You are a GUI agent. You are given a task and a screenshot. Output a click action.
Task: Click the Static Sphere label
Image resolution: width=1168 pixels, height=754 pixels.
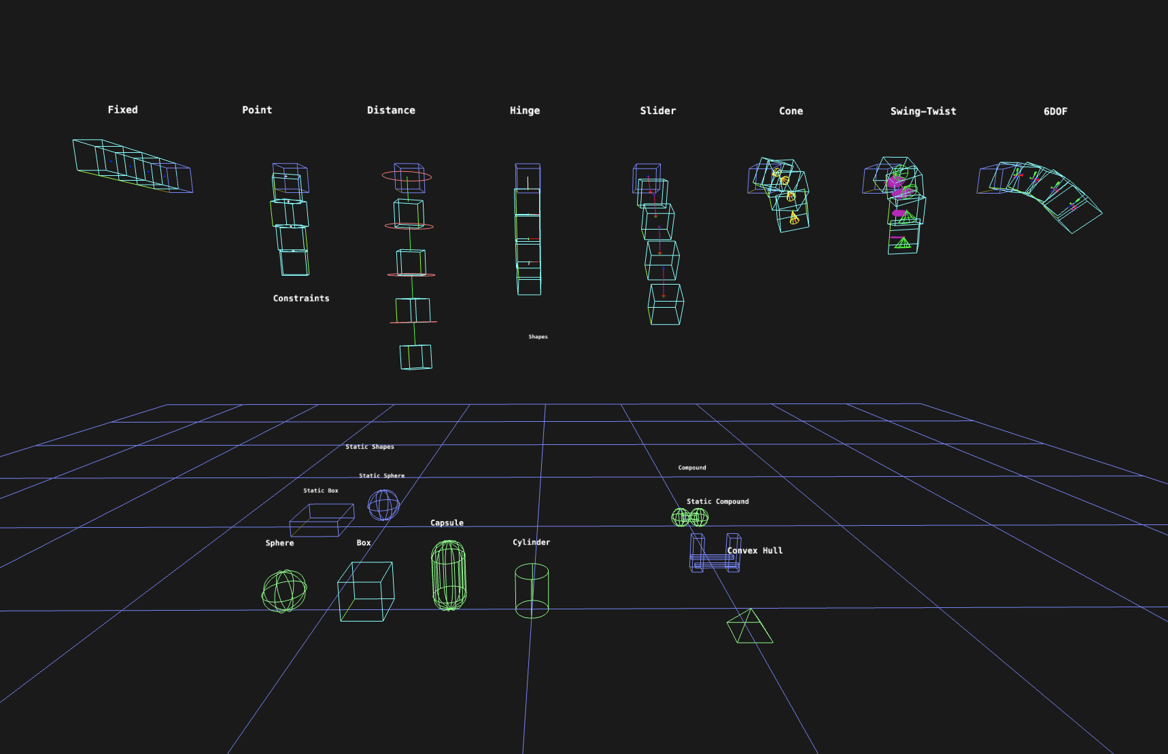(x=381, y=475)
